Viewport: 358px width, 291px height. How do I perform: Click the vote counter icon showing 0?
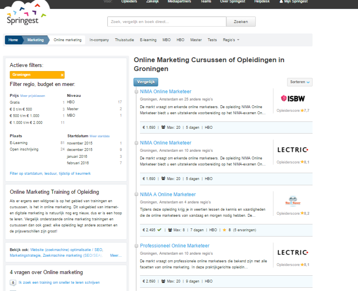13,283
